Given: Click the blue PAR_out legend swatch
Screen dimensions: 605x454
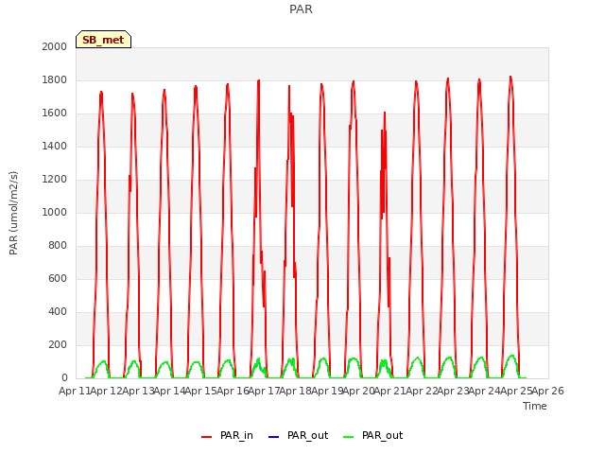Looking at the screenshot, I should (273, 437).
